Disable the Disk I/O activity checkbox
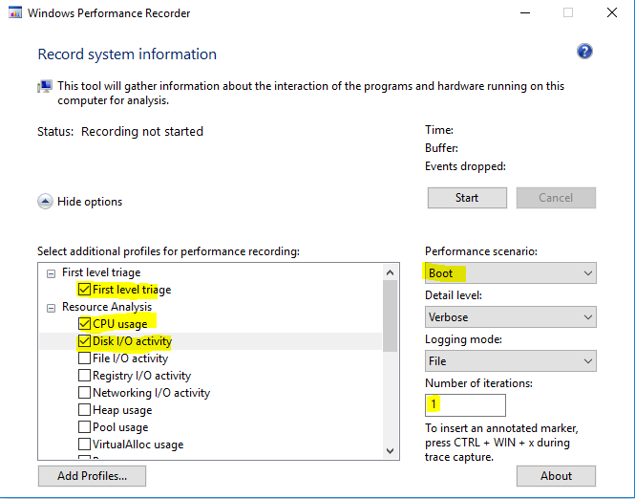The width and height of the screenshot is (635, 499). [x=85, y=341]
